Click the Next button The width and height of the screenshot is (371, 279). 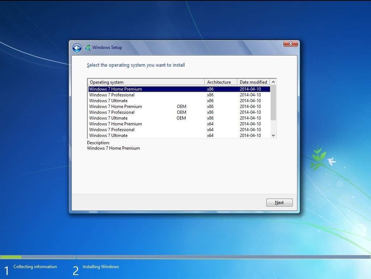point(279,202)
